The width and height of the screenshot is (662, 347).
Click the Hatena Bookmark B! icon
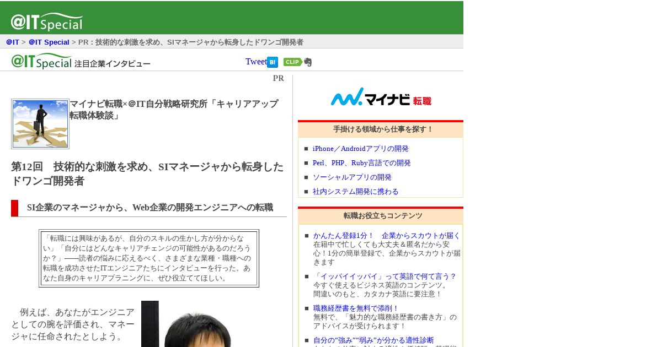click(x=273, y=62)
